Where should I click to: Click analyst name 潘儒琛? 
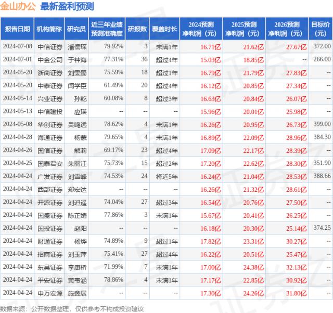coord(77,47)
